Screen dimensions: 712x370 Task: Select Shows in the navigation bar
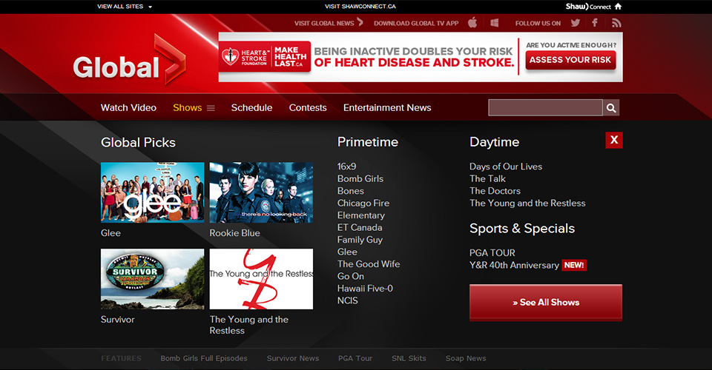point(187,108)
